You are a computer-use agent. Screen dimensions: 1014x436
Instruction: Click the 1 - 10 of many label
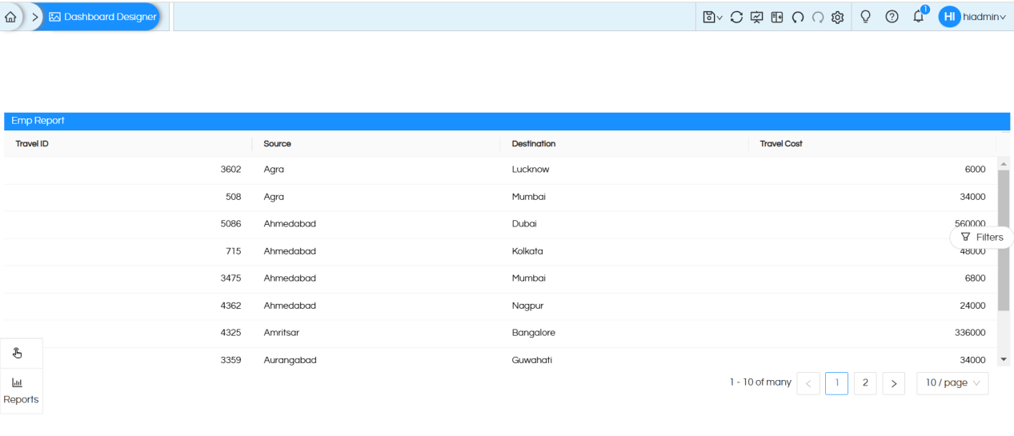click(760, 382)
